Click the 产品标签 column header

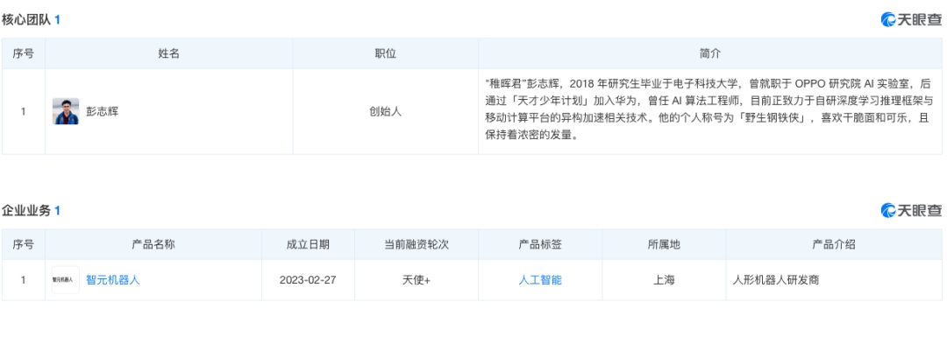[540, 244]
